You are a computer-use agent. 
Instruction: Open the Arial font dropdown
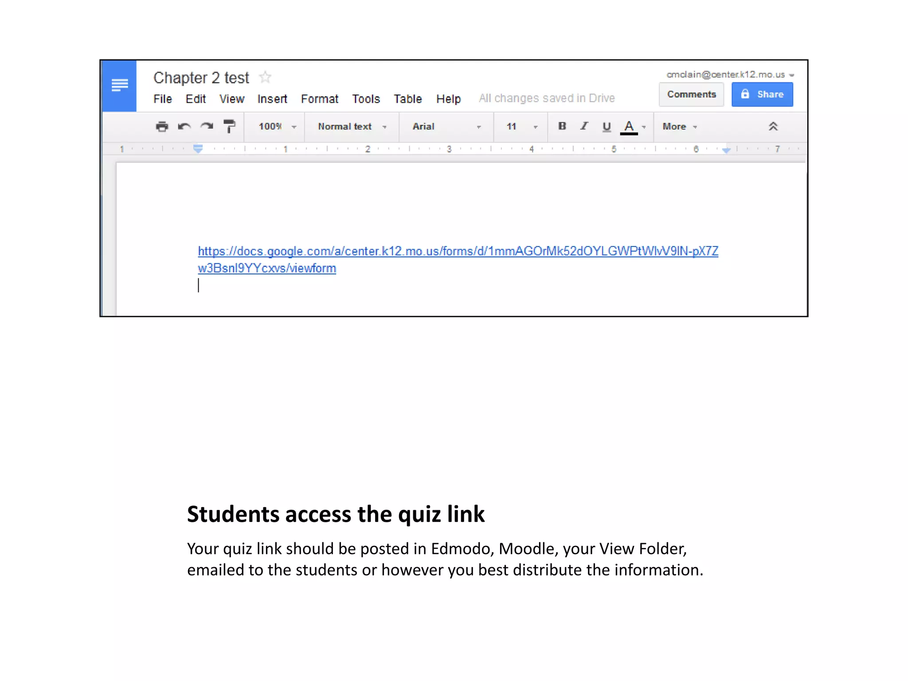tap(446, 127)
